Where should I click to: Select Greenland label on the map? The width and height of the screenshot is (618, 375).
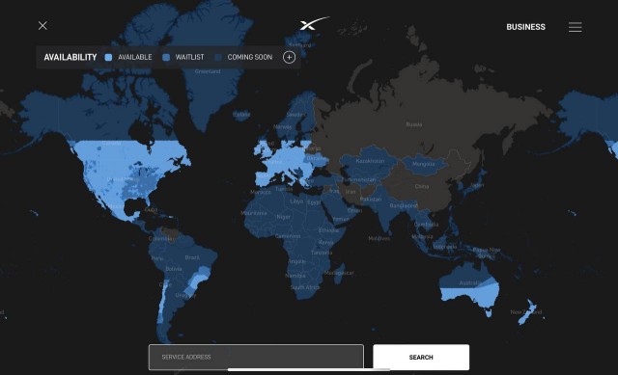click(x=208, y=71)
